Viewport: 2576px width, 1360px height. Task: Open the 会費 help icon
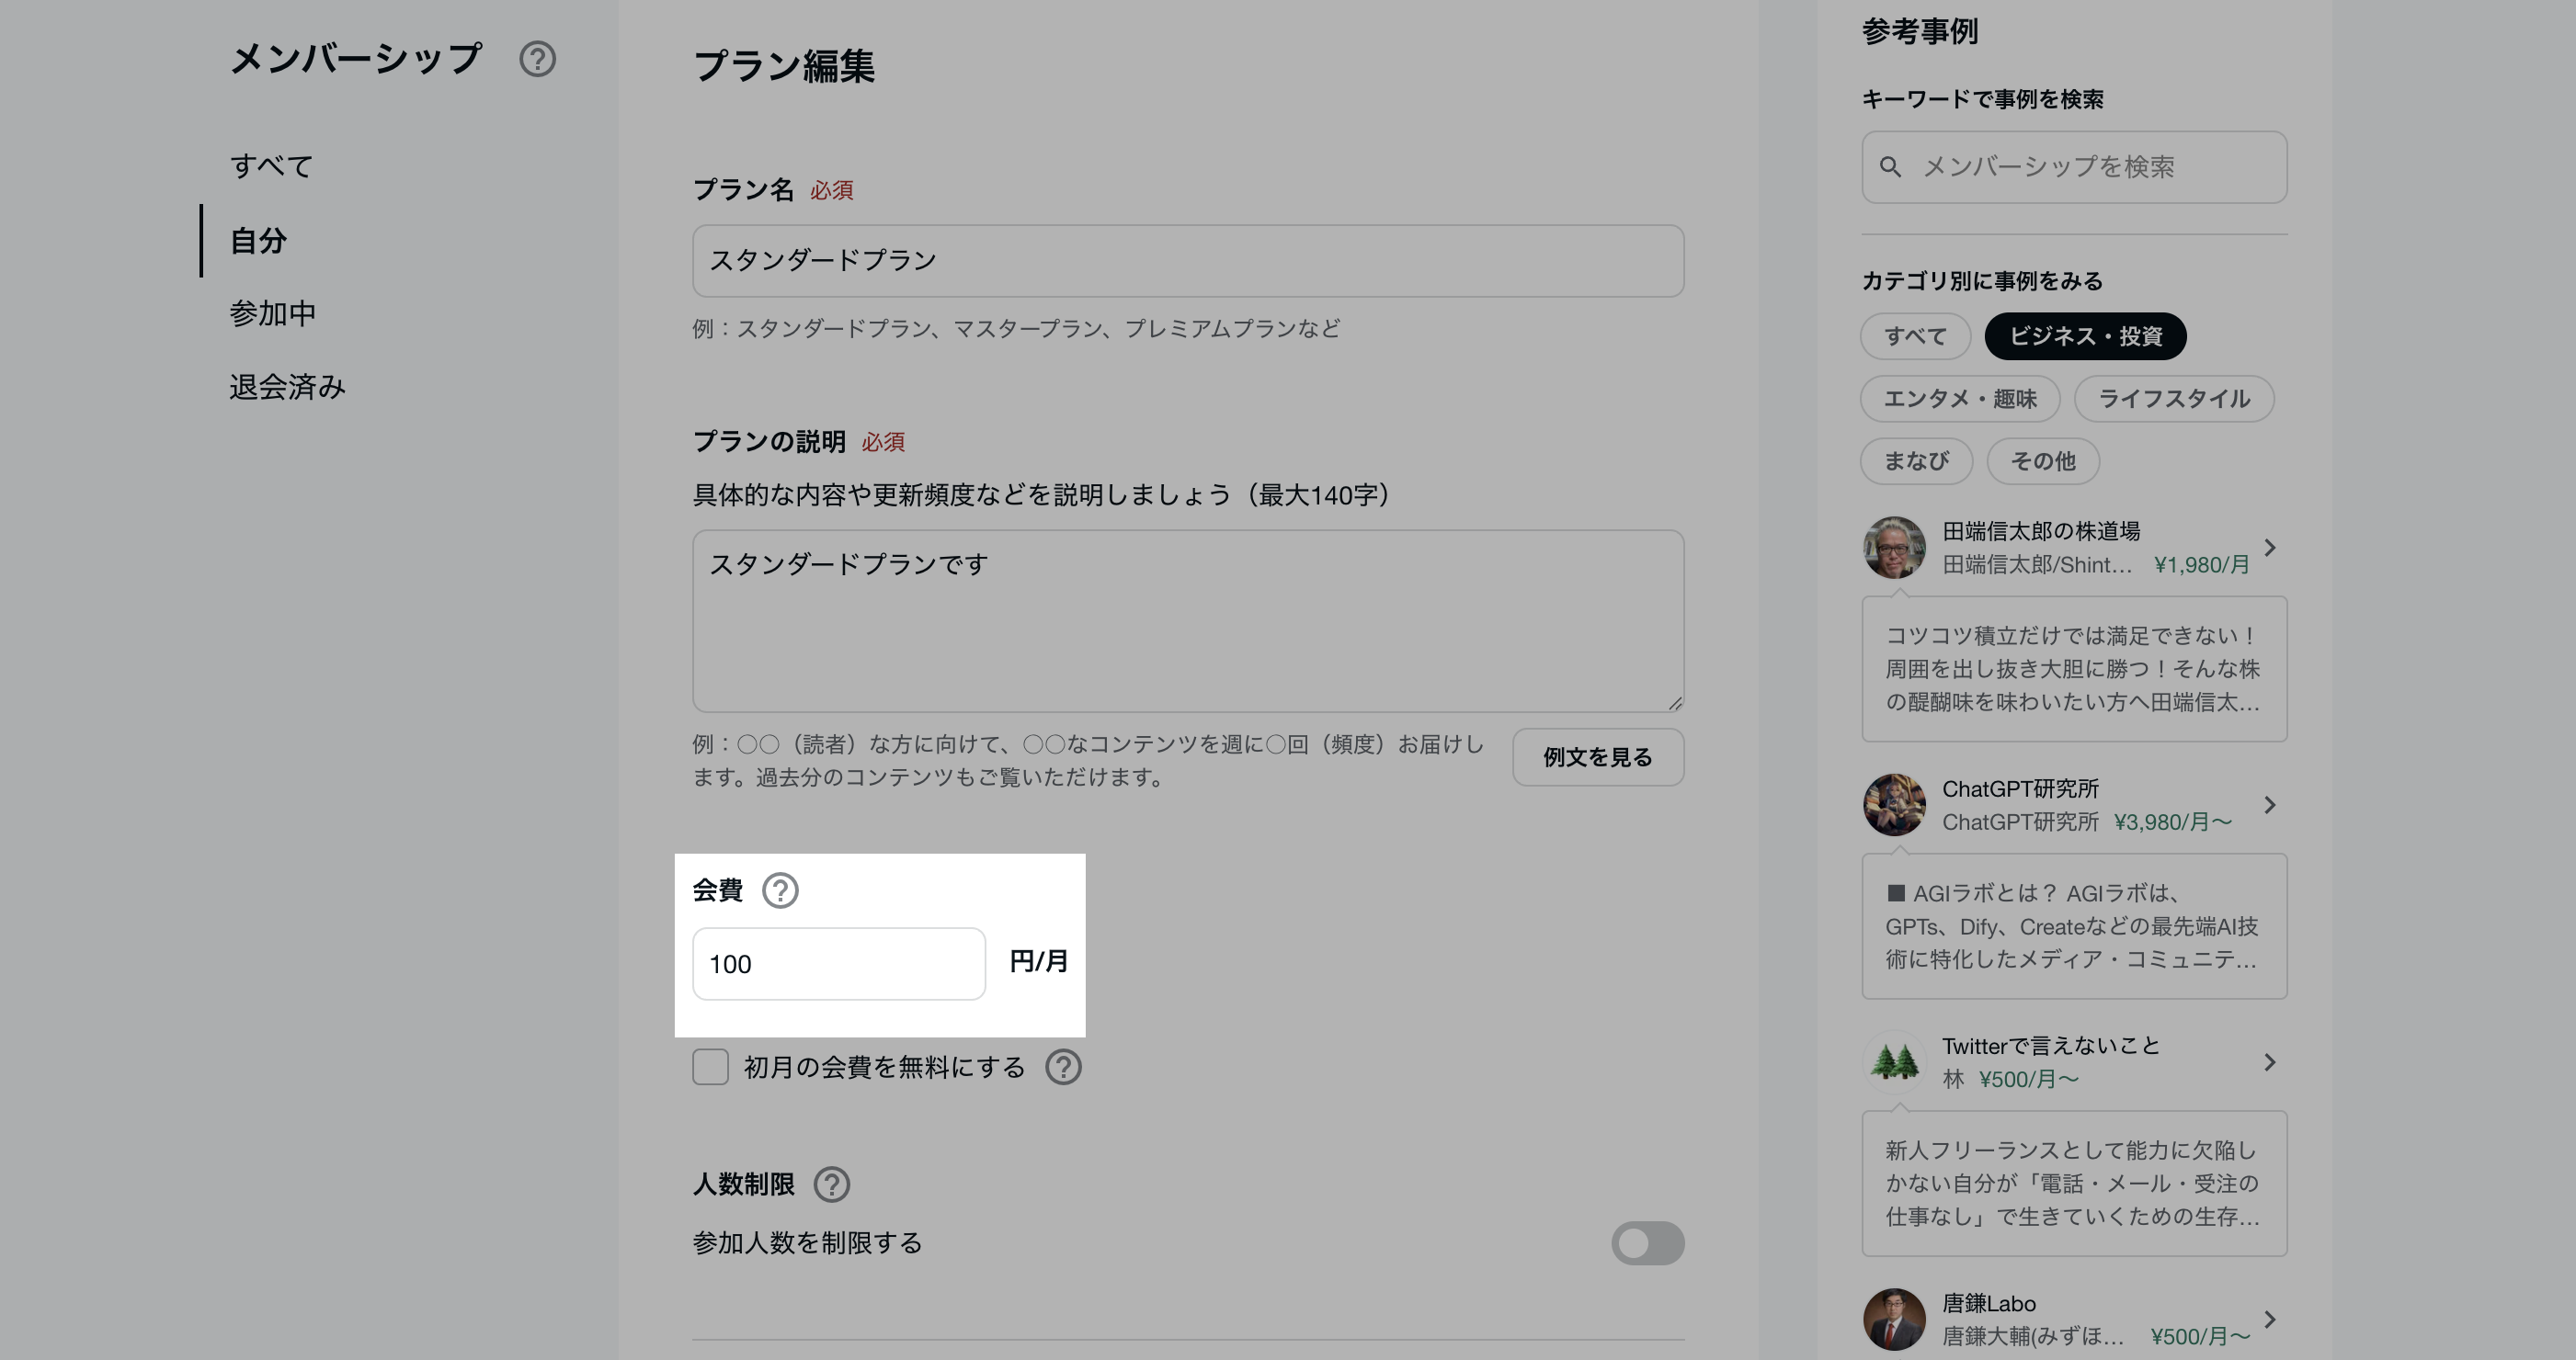point(781,890)
